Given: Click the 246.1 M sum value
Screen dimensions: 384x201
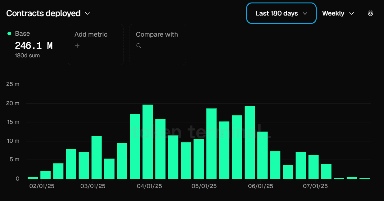Looking at the screenshot, I should point(34,46).
